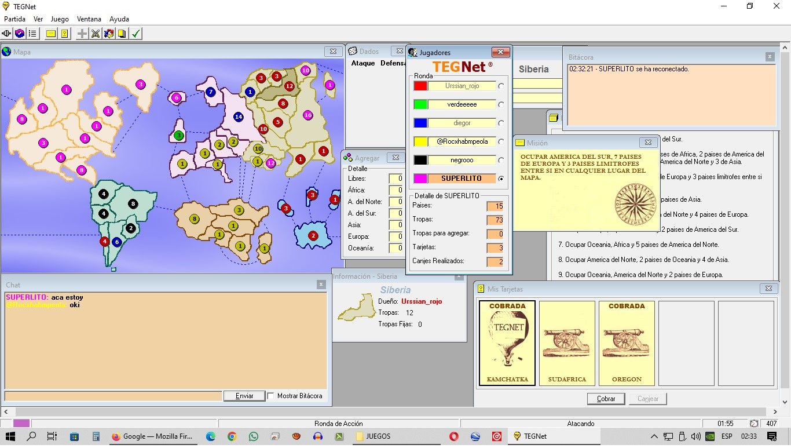
Task: Click the purple troop marker showing 6
Action: click(177, 97)
